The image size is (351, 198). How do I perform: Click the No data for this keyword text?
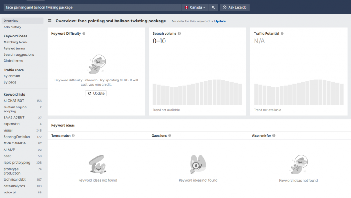tap(191, 21)
